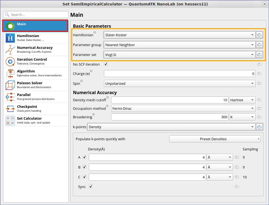Screen dimensions: 269x205
Task: Select the Iteration Control gear icon
Action: coord(10,62)
